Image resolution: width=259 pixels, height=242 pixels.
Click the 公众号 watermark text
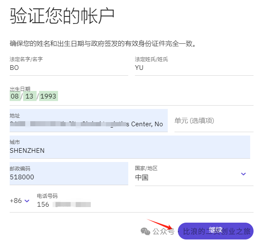click(163, 231)
